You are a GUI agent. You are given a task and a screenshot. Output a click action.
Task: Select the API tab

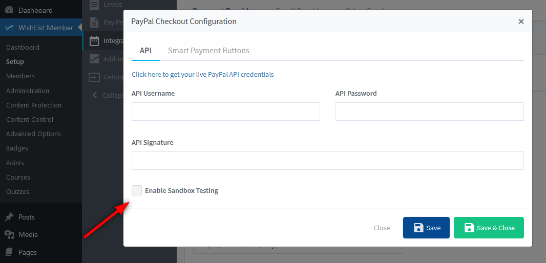point(145,51)
